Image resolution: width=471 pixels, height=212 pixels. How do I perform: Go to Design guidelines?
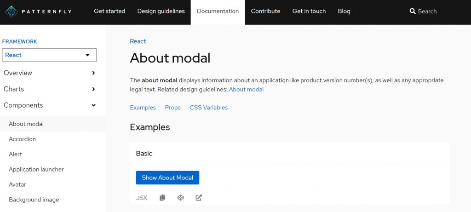coord(161,11)
